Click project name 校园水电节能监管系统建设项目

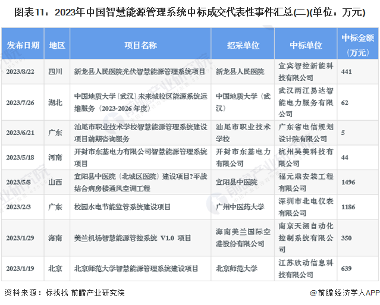[x=123, y=207]
